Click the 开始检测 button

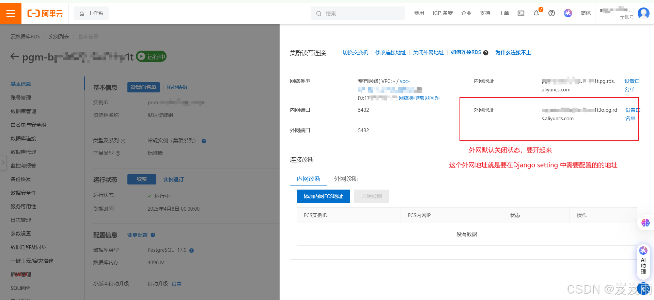(372, 196)
